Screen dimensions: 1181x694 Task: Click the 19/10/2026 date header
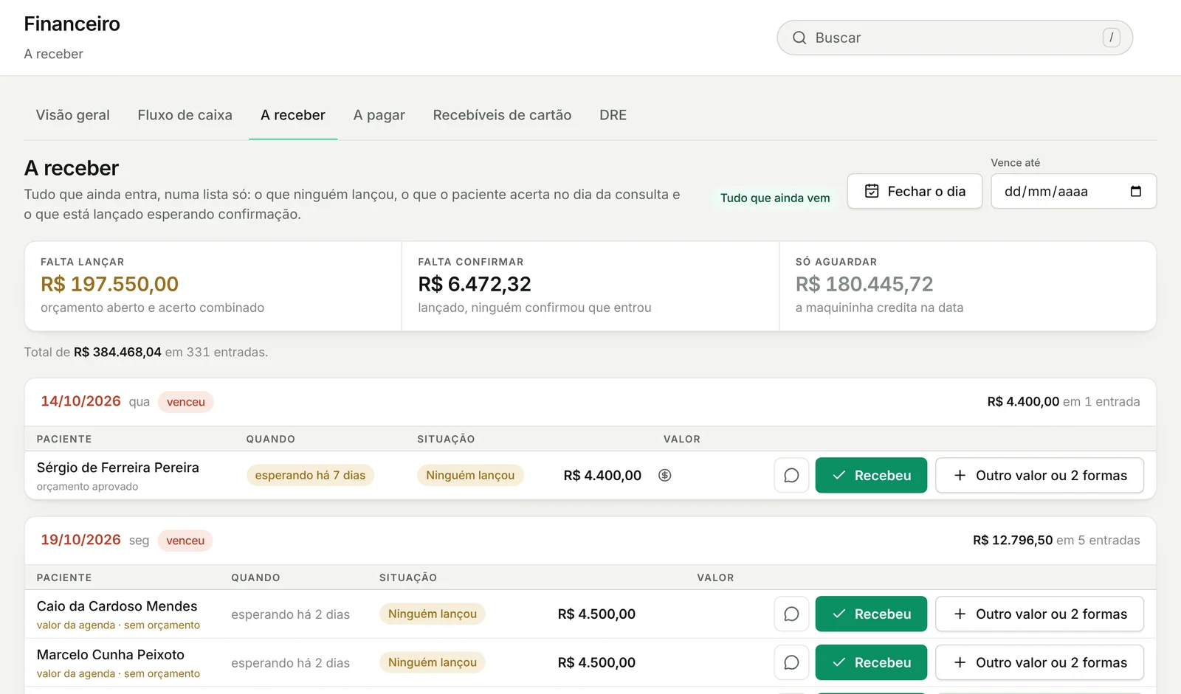point(80,540)
